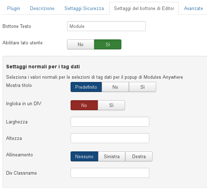Set Allineamento to Sinistra

click(112, 156)
